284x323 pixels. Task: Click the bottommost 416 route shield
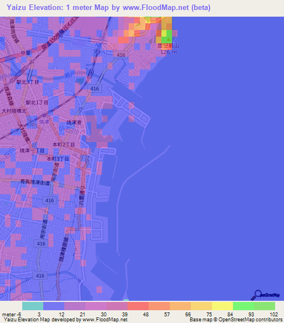pos(40,276)
